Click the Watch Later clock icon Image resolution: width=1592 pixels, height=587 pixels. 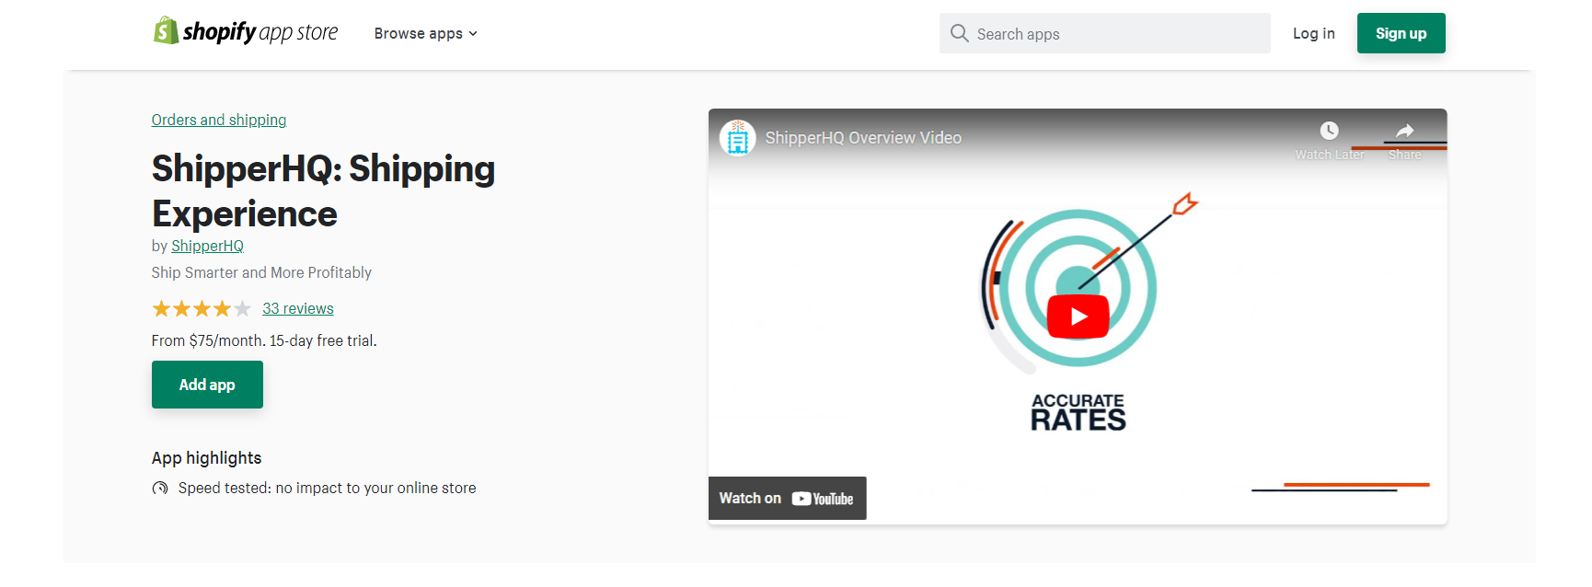pos(1329,131)
